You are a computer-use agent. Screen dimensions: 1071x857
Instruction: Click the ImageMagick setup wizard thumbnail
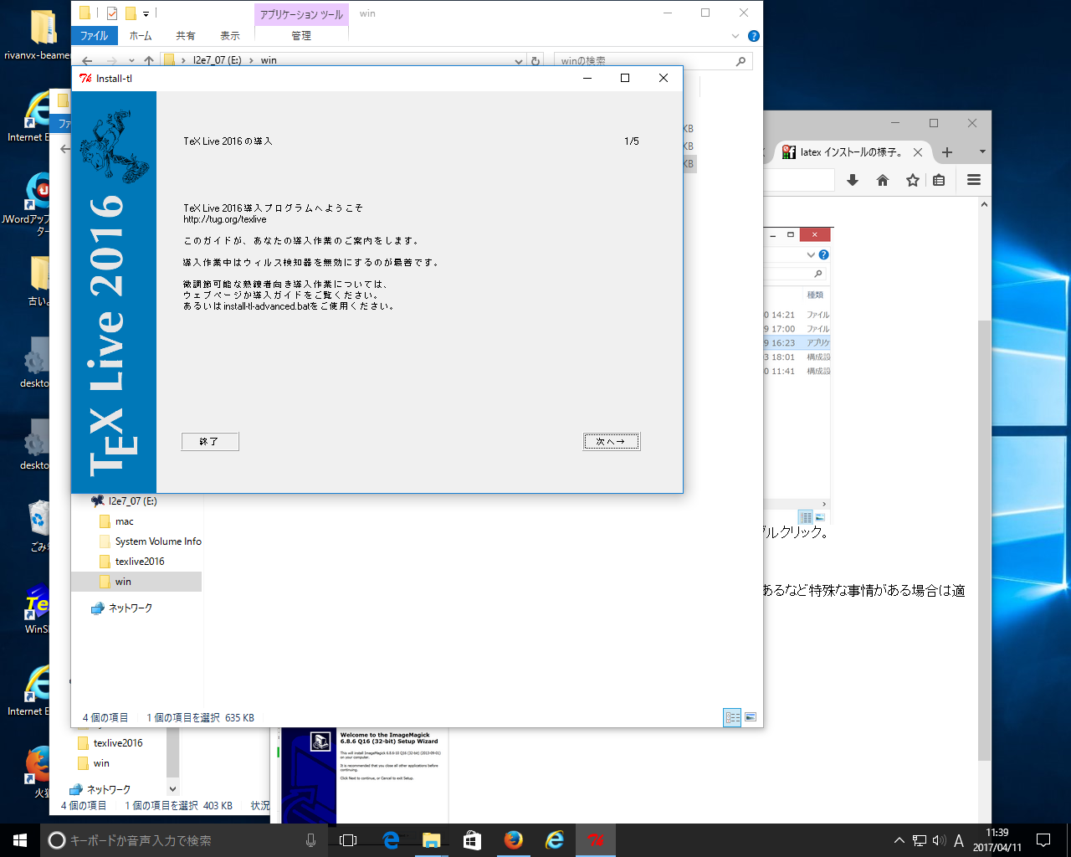365,776
